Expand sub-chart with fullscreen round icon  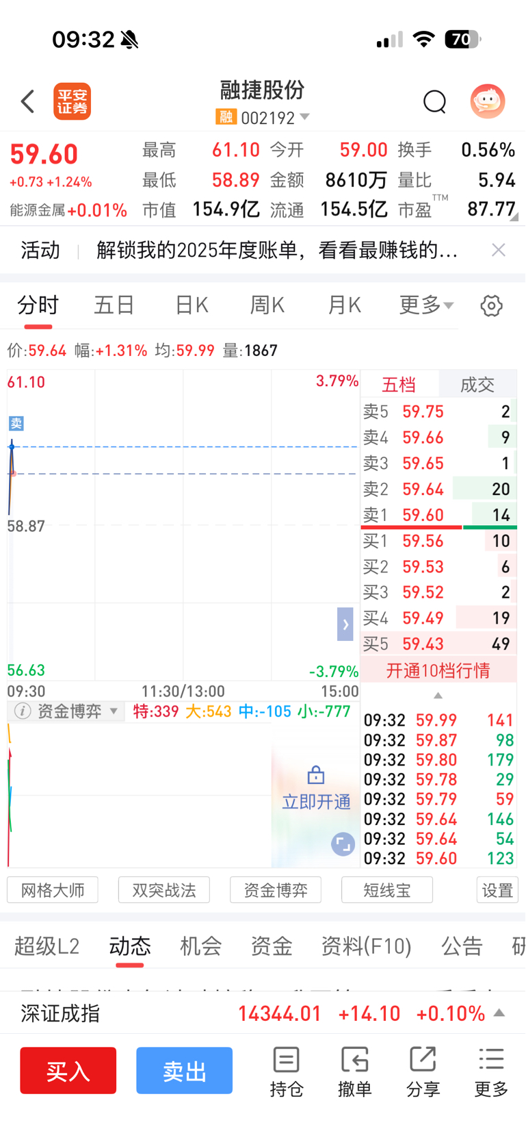pos(343,844)
